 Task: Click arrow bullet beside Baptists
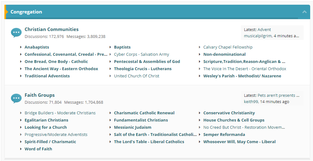tap(110, 47)
